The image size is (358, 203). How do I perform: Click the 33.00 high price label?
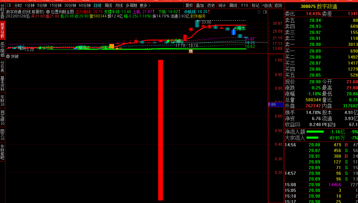(206, 22)
